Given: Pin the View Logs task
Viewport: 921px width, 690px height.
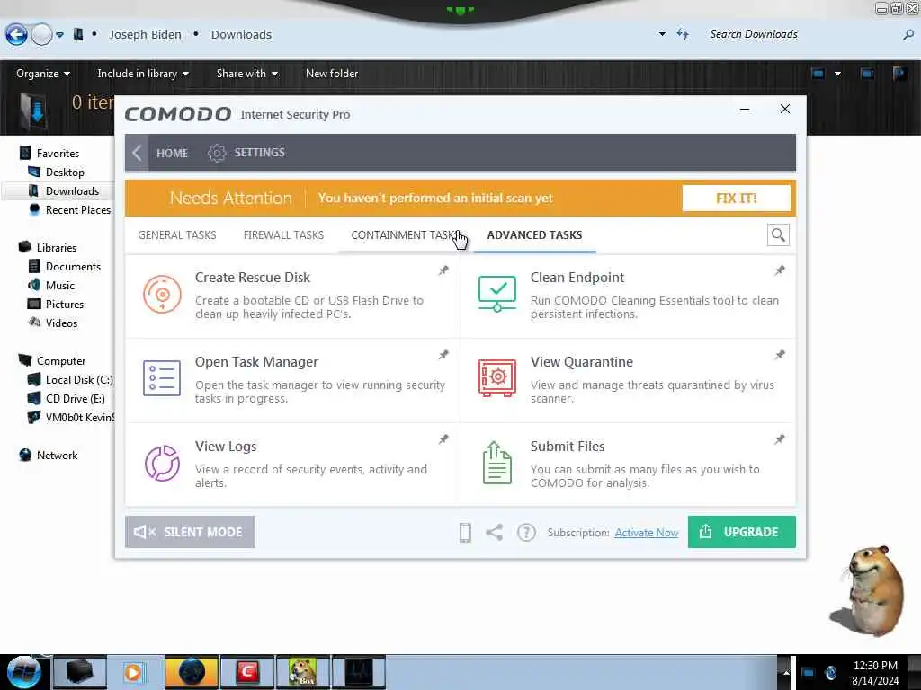Looking at the screenshot, I should 443,439.
